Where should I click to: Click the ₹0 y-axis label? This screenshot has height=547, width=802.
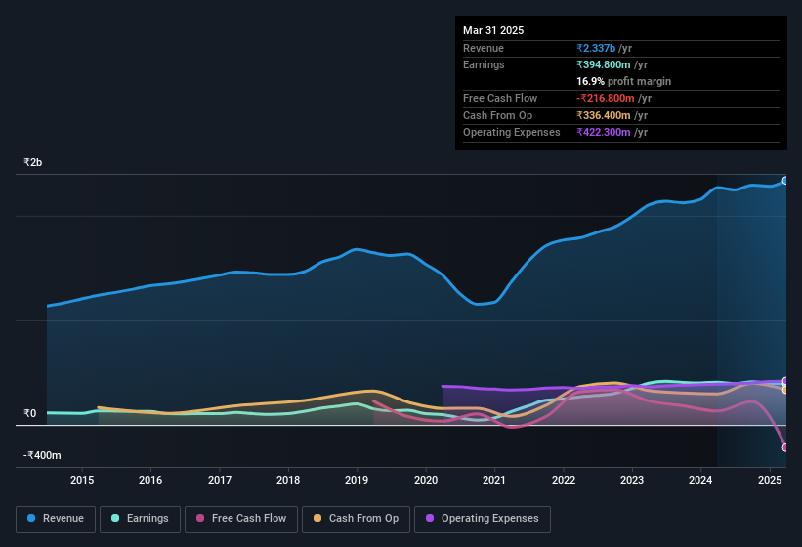[29, 413]
